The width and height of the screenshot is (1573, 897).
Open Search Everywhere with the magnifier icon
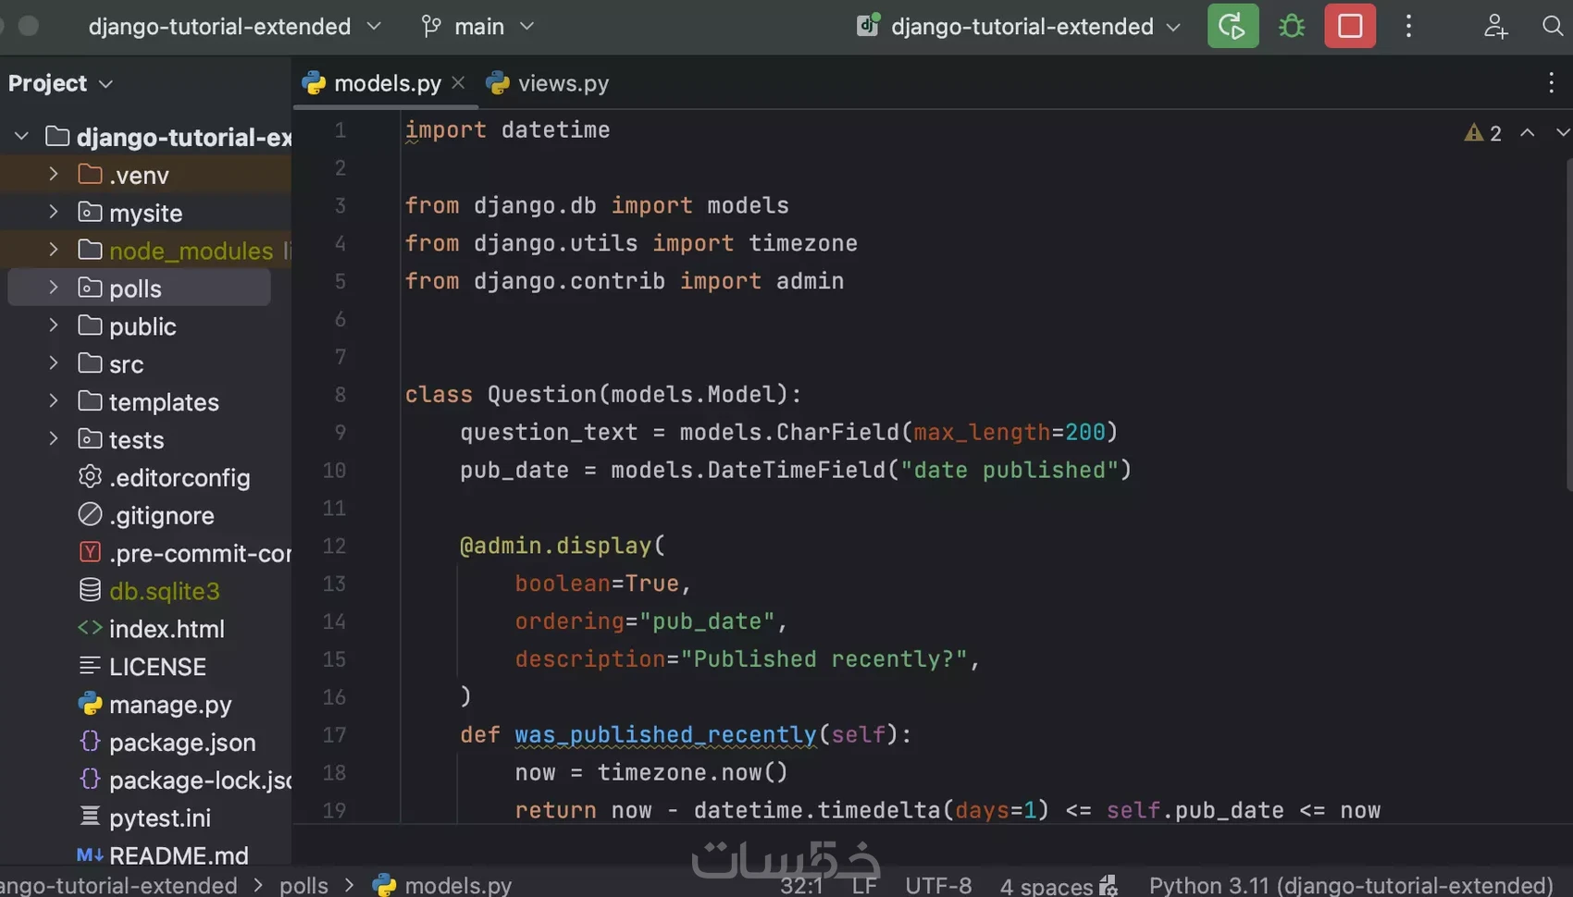click(1552, 26)
